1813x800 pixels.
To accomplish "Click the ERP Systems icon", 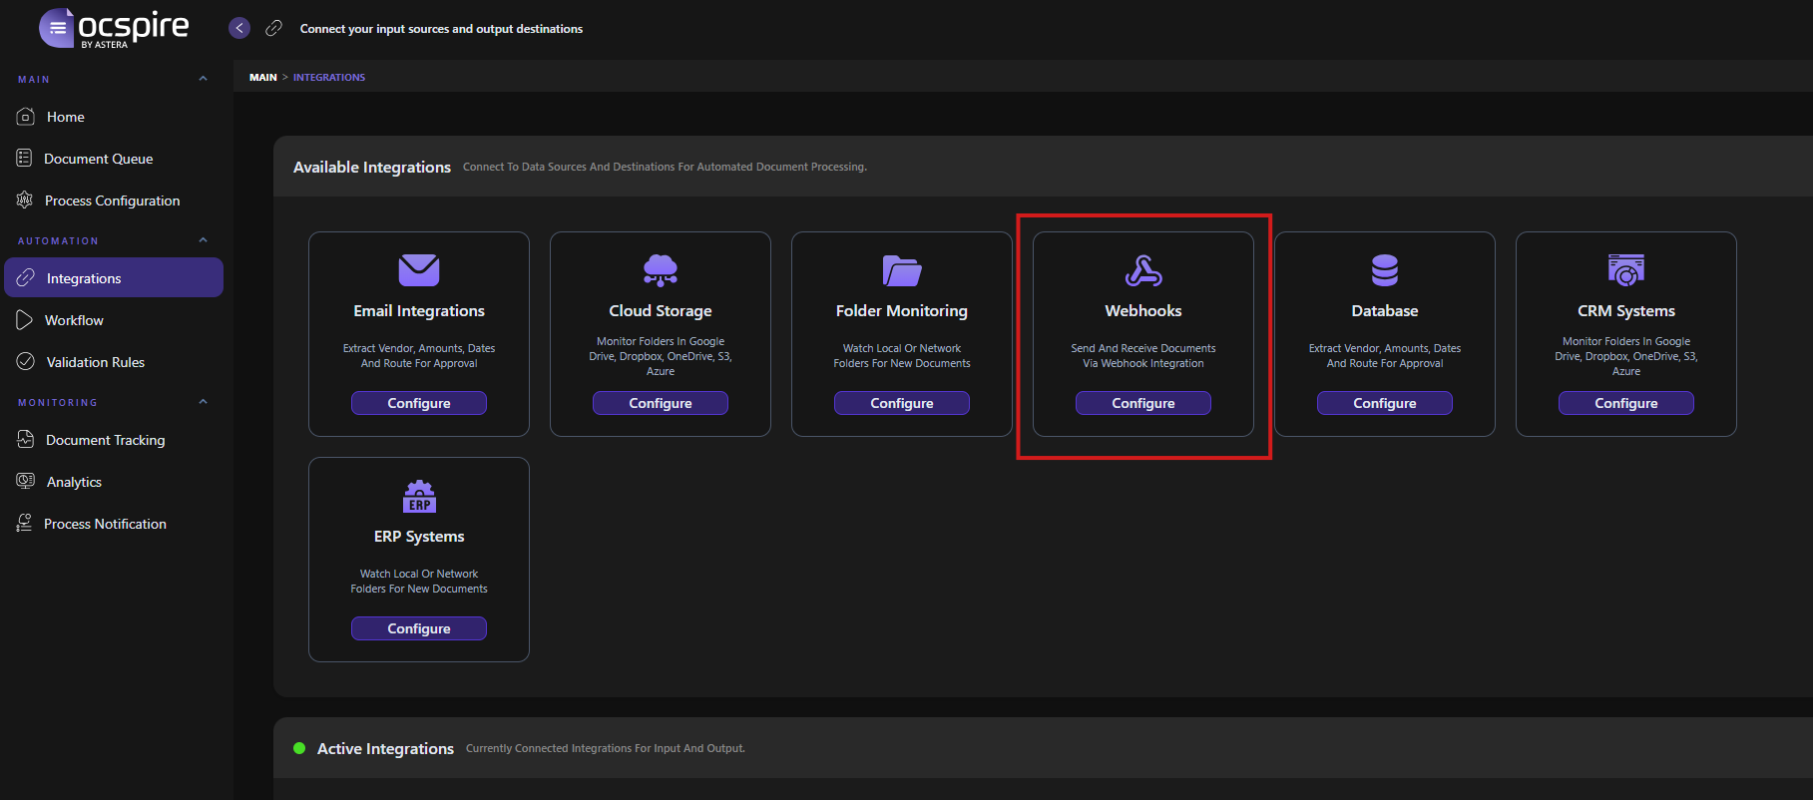I will pyautogui.click(x=419, y=496).
